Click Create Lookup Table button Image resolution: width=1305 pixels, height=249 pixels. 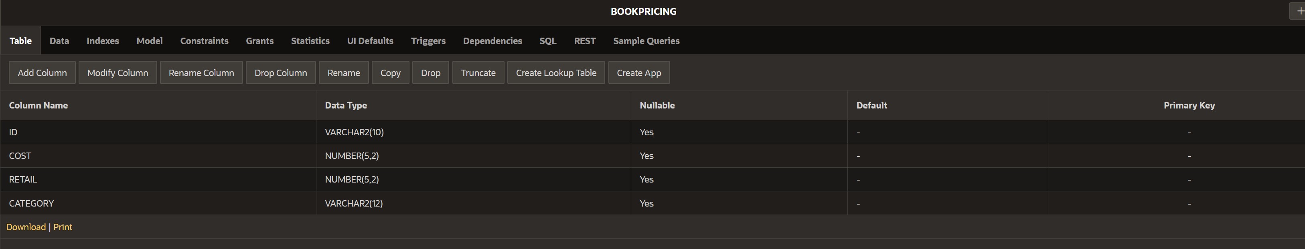pyautogui.click(x=556, y=73)
